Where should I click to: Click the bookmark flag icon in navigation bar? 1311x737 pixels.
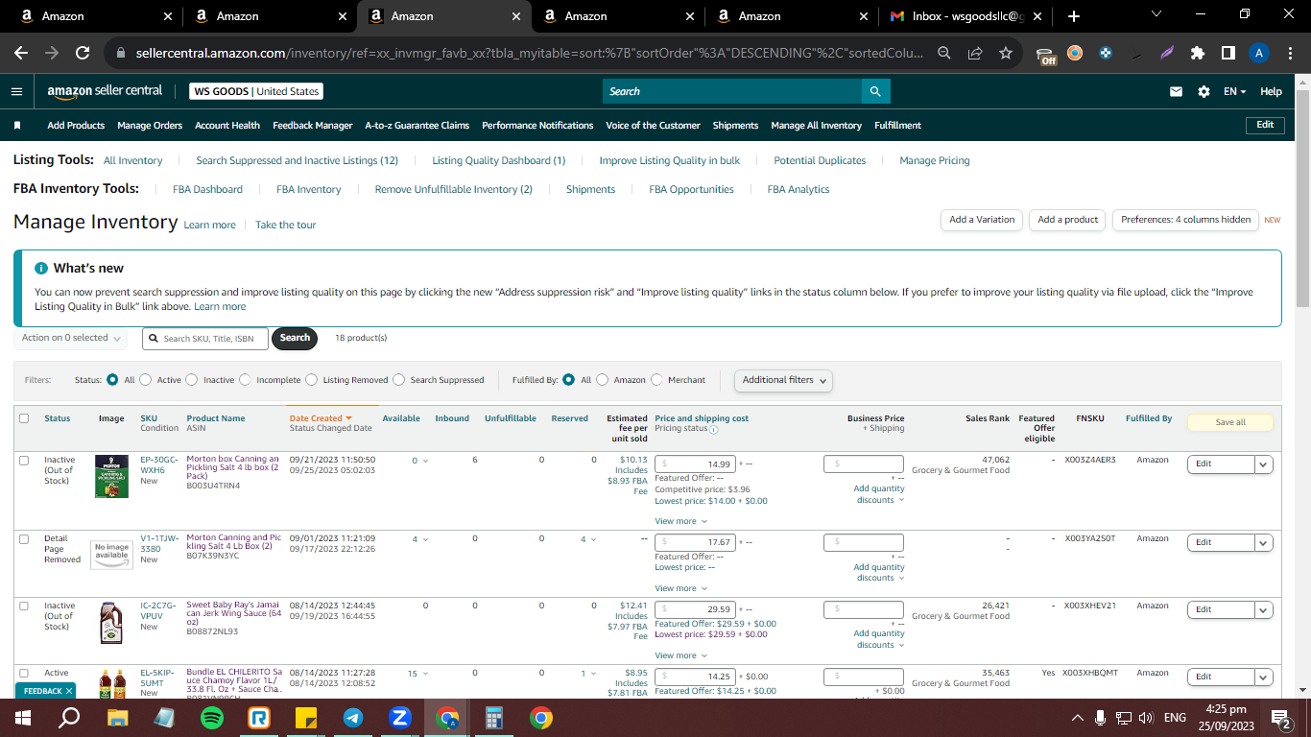[17, 126]
